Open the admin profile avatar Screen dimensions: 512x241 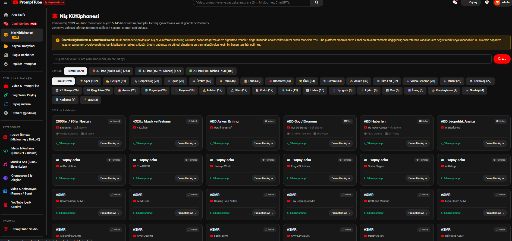coord(497,2)
